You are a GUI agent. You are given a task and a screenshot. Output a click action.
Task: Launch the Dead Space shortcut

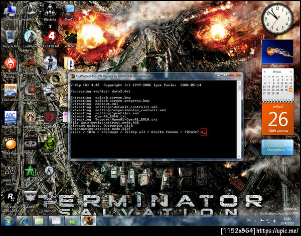click(x=30, y=93)
